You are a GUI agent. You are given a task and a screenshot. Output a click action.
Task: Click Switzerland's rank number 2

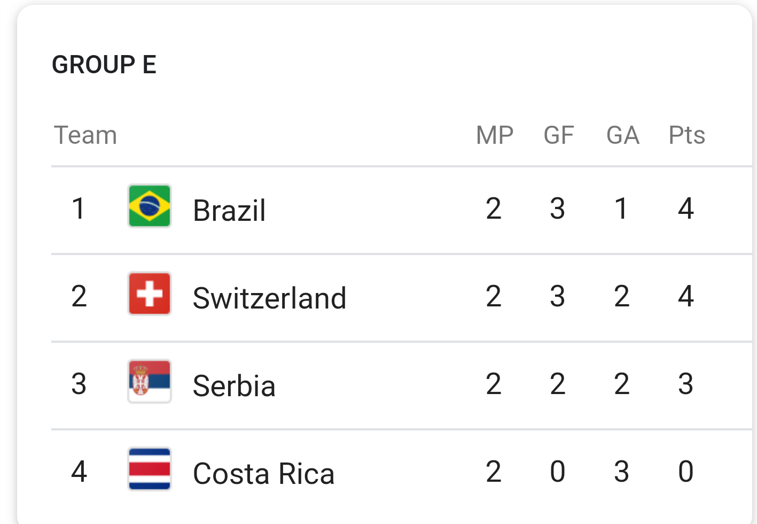pyautogui.click(x=79, y=296)
